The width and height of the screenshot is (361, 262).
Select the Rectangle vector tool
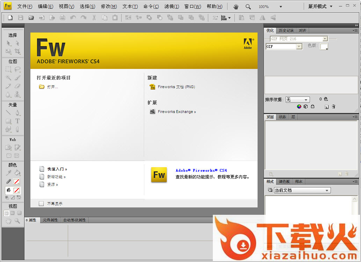coord(8,121)
